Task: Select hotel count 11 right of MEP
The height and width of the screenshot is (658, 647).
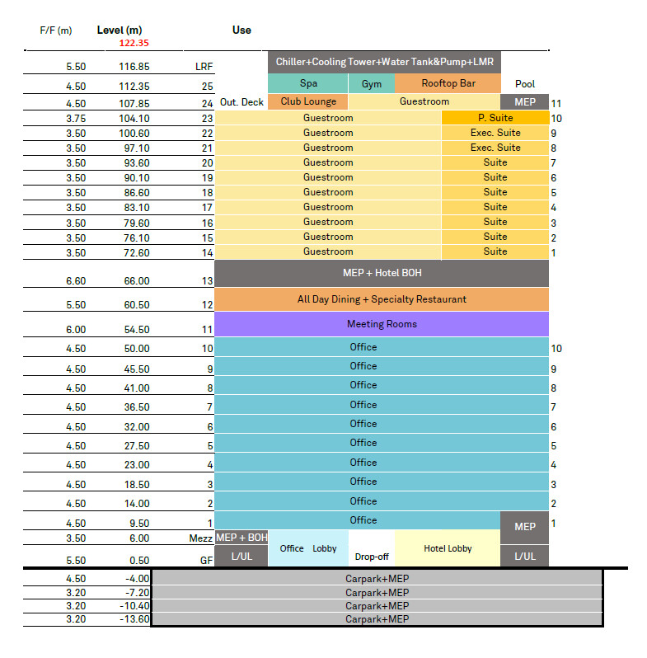Action: coord(556,104)
